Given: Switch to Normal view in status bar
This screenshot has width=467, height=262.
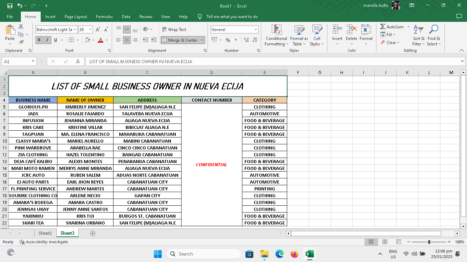Looking at the screenshot, I should [371, 242].
